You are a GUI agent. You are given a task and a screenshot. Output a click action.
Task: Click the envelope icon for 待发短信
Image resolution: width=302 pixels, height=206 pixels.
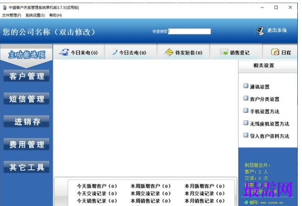pos(169,52)
